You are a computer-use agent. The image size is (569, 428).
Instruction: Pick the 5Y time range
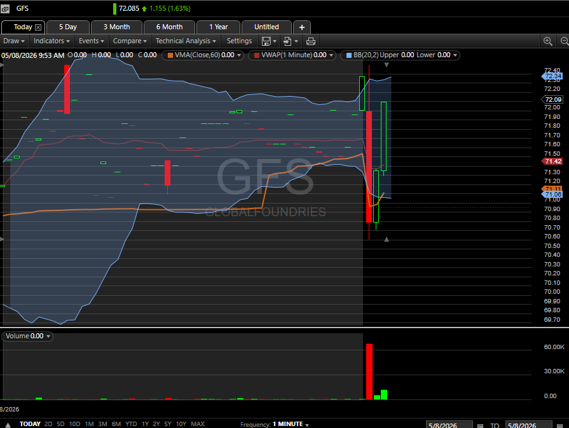pyautogui.click(x=168, y=424)
